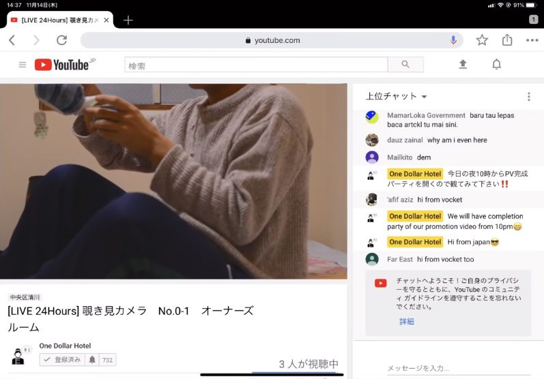544x379 pixels.
Task: Open One Dollar Hotel channel name link
Action: 65,346
